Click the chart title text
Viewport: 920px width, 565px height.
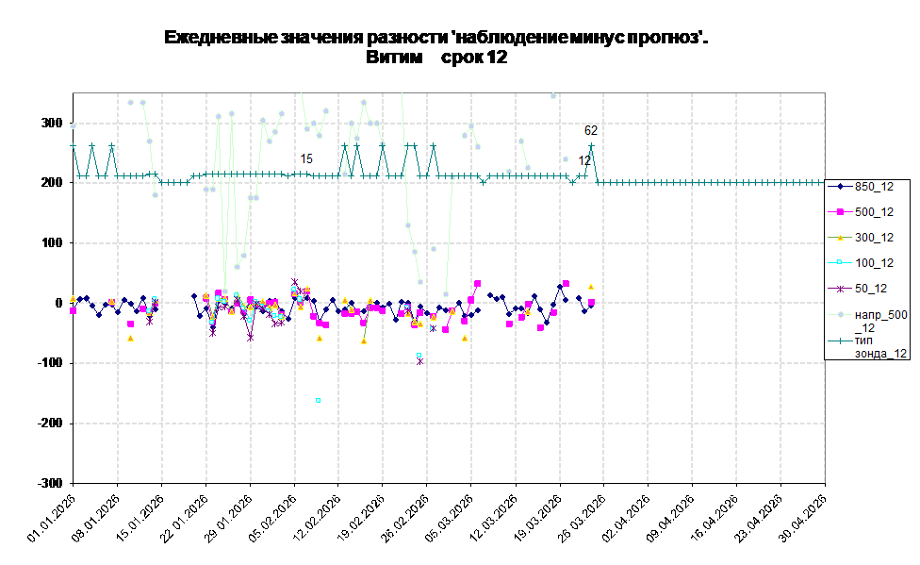[x=435, y=47]
